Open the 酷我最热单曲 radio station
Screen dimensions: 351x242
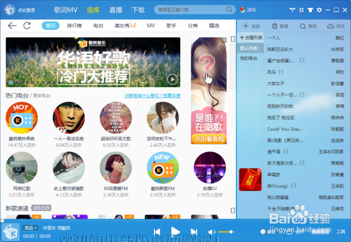coord(22,118)
